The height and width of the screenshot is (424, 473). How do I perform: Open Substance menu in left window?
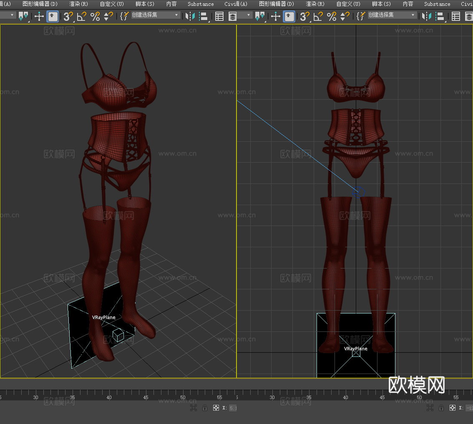[201, 4]
